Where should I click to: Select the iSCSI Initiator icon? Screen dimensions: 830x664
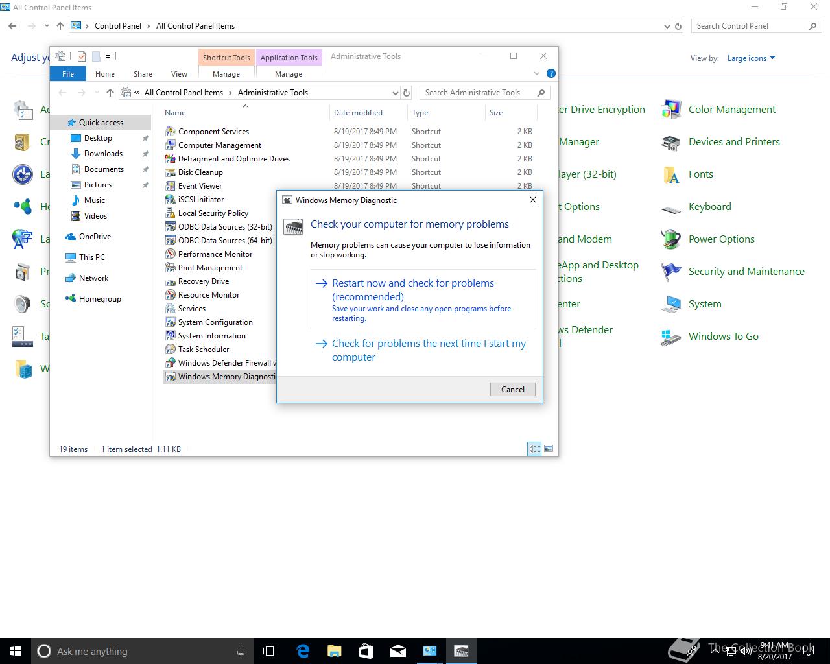pos(171,199)
